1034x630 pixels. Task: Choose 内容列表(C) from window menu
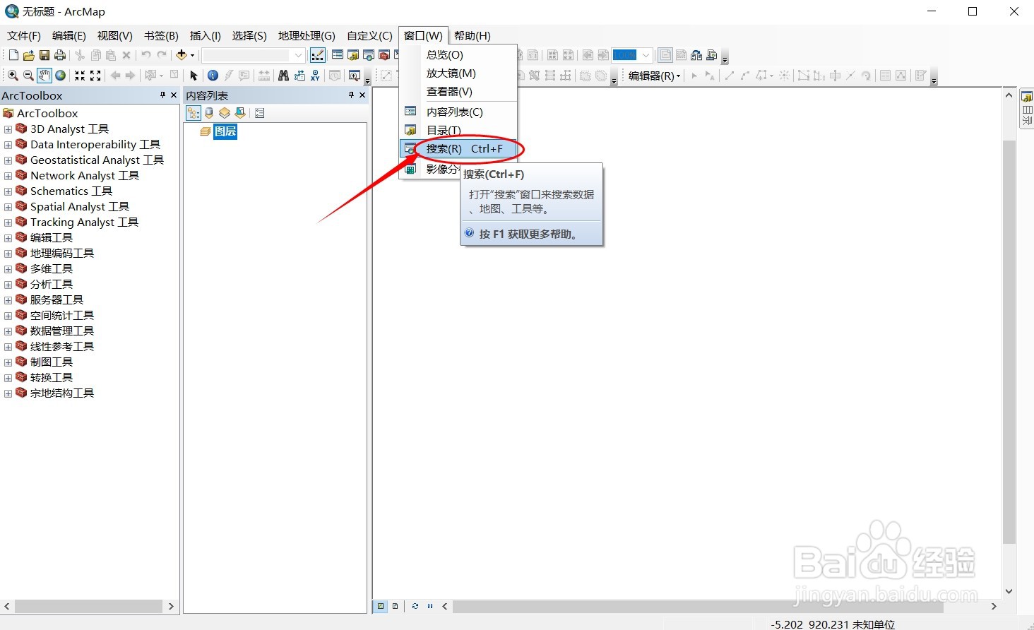(459, 112)
